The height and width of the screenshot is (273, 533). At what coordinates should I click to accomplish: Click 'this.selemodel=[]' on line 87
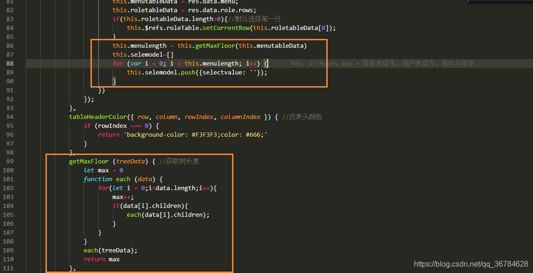pos(143,55)
